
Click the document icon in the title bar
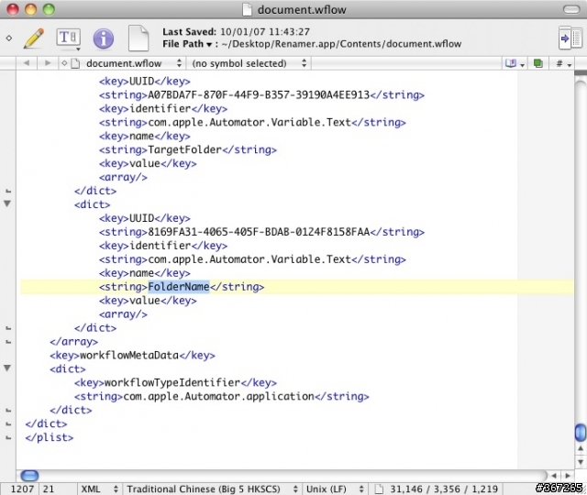point(247,9)
